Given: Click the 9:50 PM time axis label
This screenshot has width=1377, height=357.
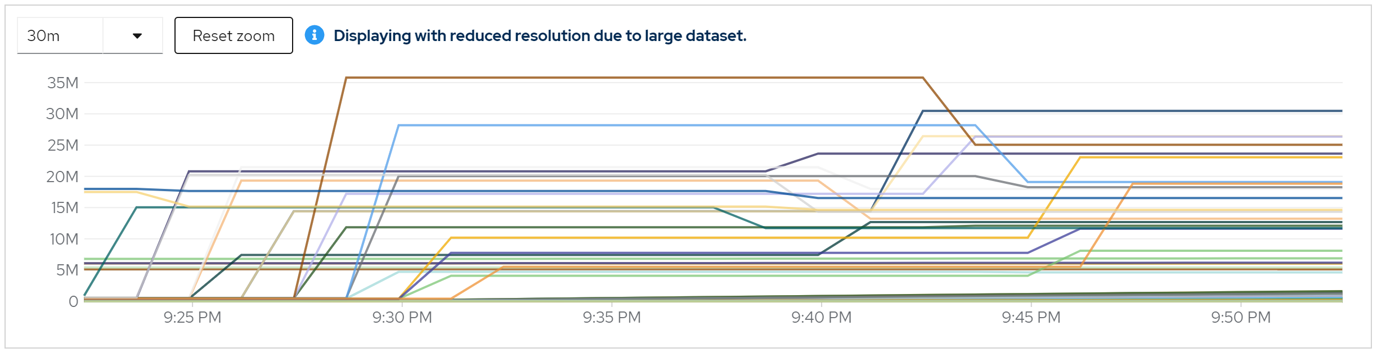Looking at the screenshot, I should tap(1241, 318).
